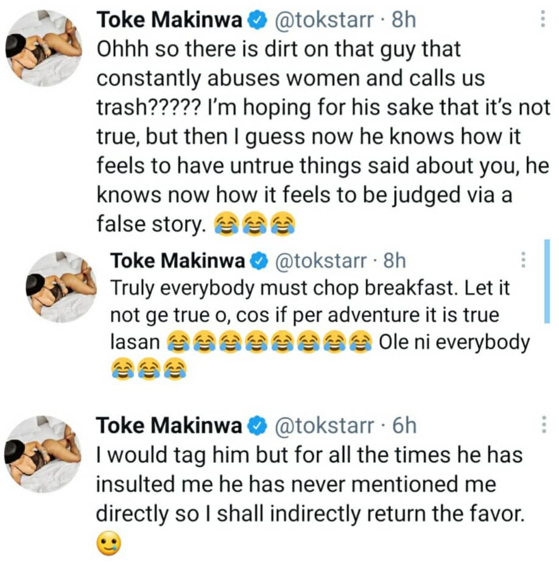This screenshot has height=585, width=559.
Task: Click the 6h timestamp on the last tweet
Action: click(403, 425)
